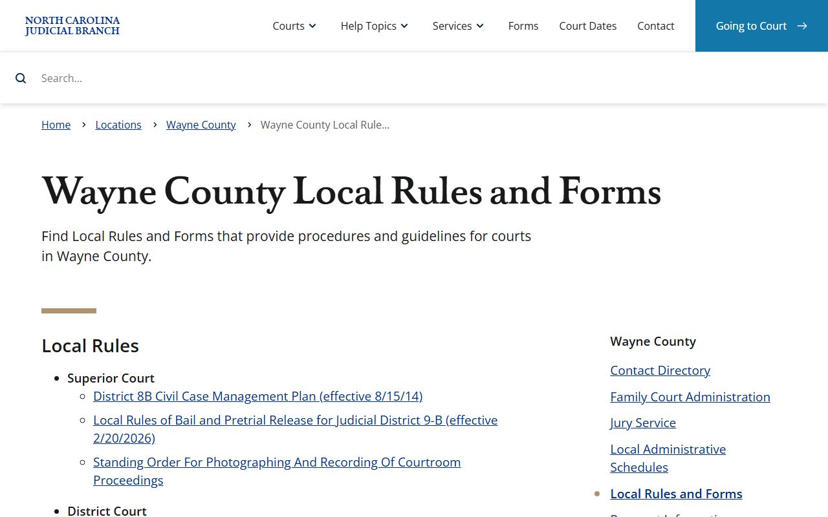
Task: Open Local Rules and Forms sidebar link
Action: 676,494
